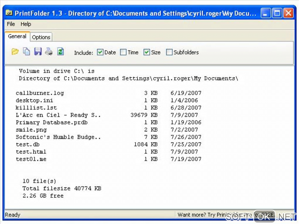Click the 'Want more? Try PrintFolder Pro' link
The image size is (299, 224).
coord(226,215)
